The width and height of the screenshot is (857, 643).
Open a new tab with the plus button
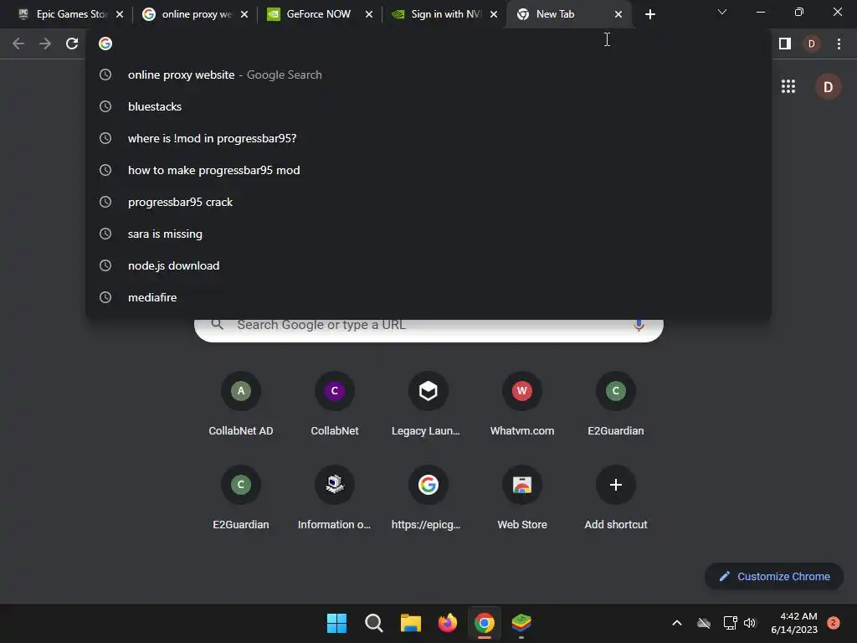tap(649, 14)
